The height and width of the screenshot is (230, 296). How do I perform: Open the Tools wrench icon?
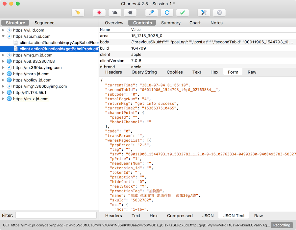point(204,12)
